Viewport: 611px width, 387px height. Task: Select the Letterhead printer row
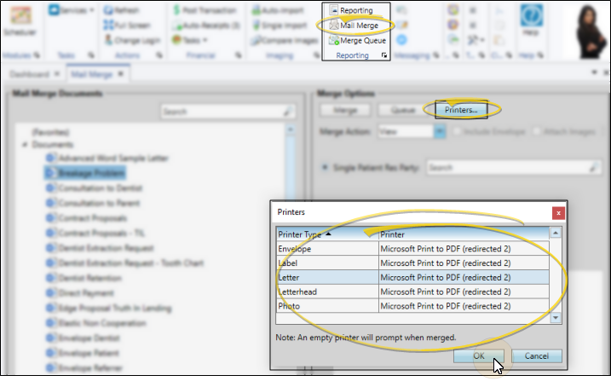click(326, 292)
